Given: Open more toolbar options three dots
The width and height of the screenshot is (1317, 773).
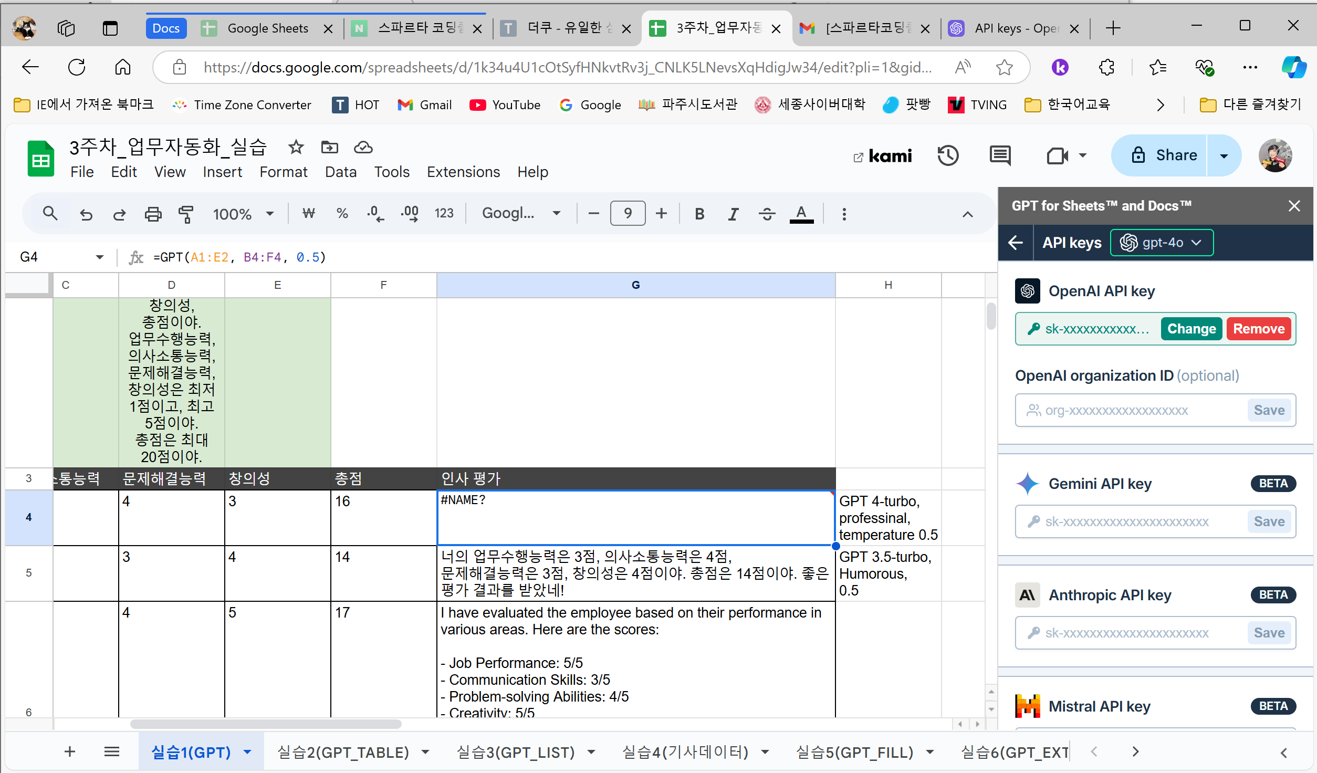Looking at the screenshot, I should click(x=844, y=214).
